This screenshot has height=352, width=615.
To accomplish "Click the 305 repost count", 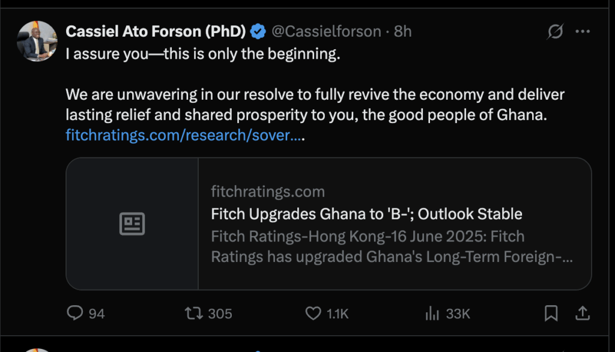I will [220, 314].
